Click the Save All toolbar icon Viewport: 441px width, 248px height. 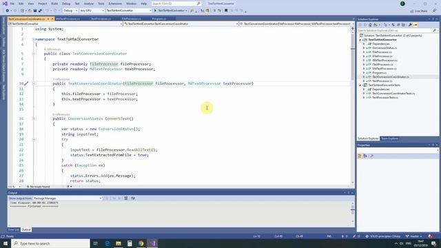pos(40,11)
